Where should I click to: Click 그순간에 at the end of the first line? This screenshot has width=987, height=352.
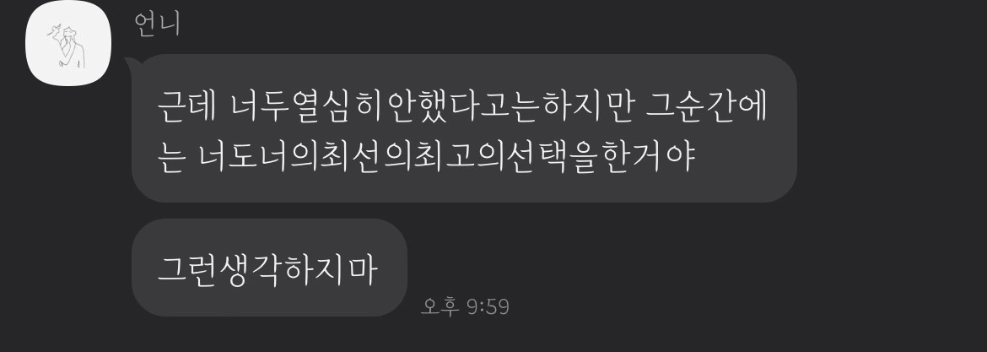tap(707, 106)
